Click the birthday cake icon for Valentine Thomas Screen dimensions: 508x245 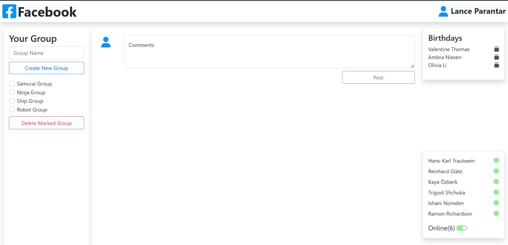pyautogui.click(x=497, y=49)
